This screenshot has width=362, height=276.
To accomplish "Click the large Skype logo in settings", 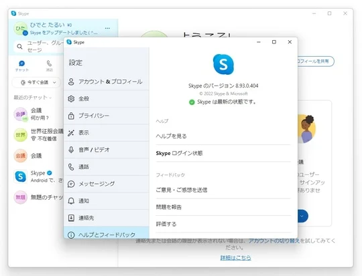I will pyautogui.click(x=223, y=64).
